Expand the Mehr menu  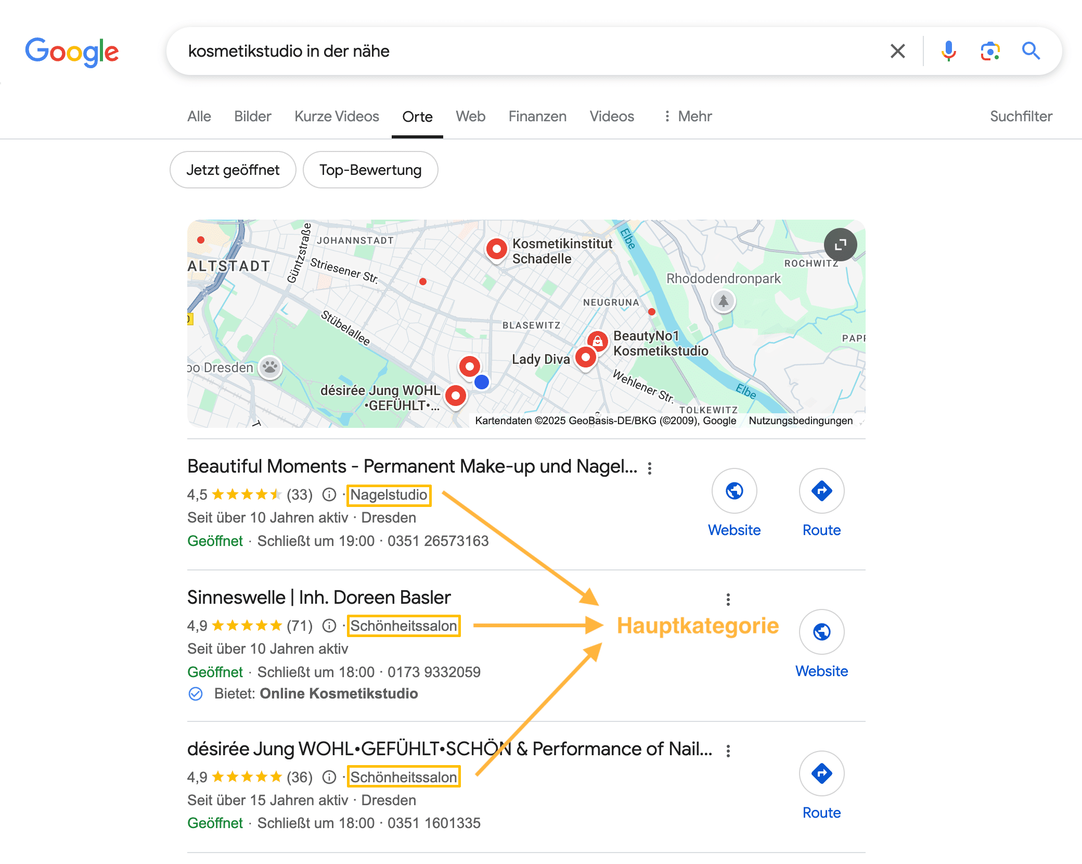click(x=688, y=116)
